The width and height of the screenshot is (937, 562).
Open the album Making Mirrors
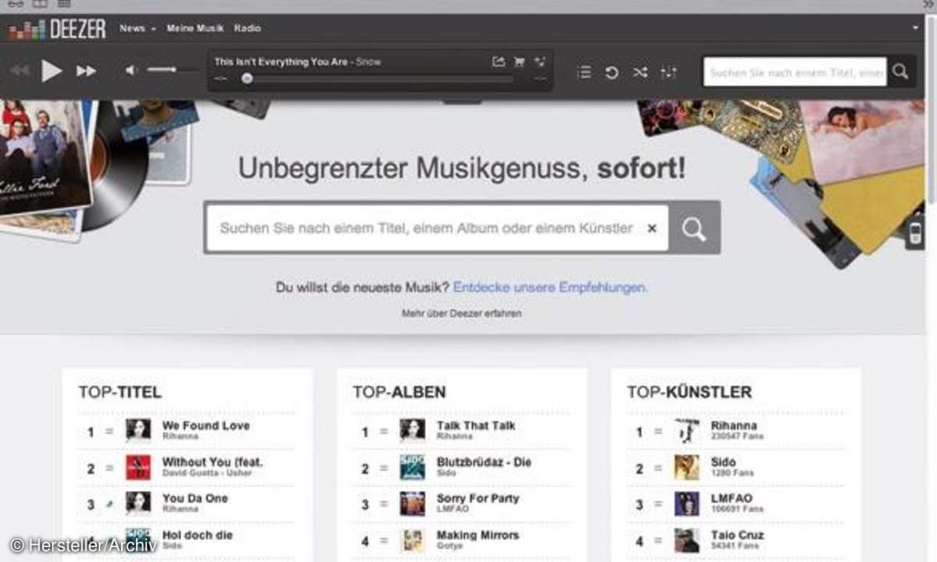477,535
